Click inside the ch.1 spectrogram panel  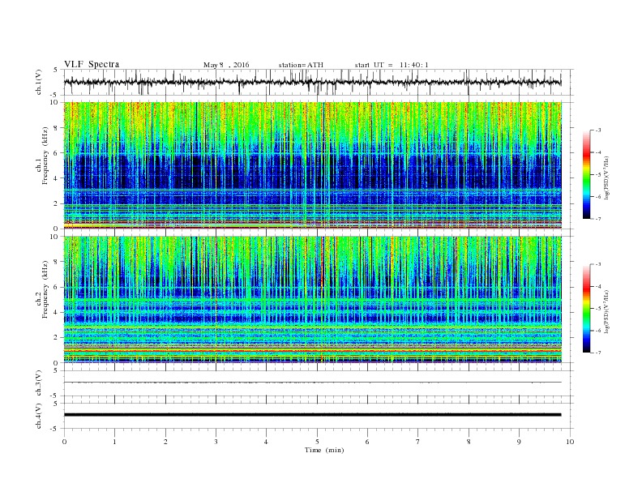tap(313, 165)
